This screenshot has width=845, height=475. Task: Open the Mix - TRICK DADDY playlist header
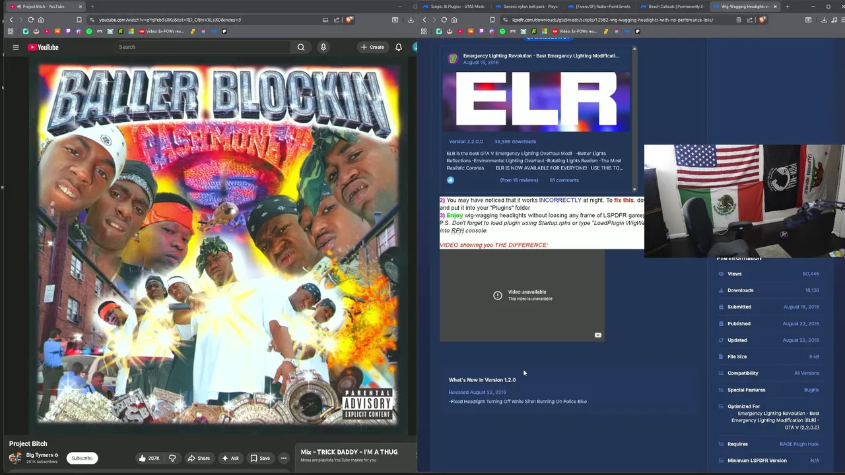(349, 452)
